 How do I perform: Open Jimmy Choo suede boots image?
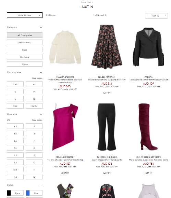pos(148,127)
